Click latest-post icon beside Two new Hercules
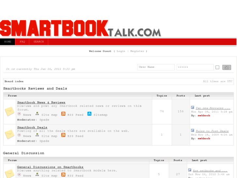237x178 pixels. click(192, 107)
